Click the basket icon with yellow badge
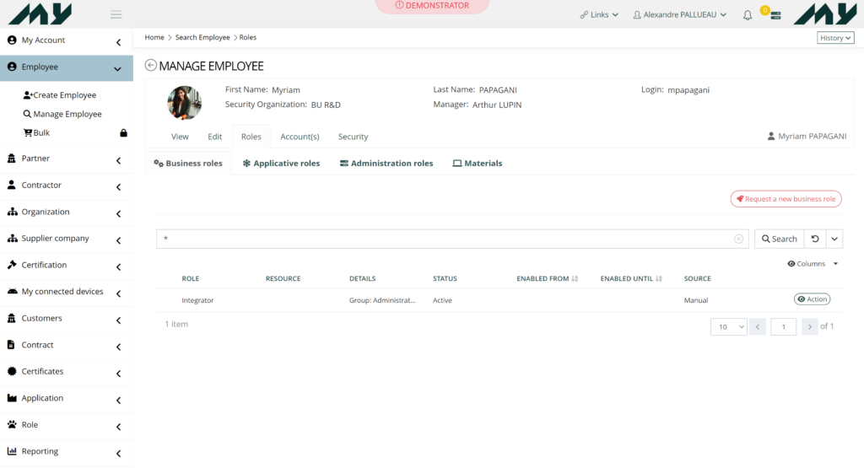Image resolution: width=864 pixels, height=468 pixels. tap(775, 15)
